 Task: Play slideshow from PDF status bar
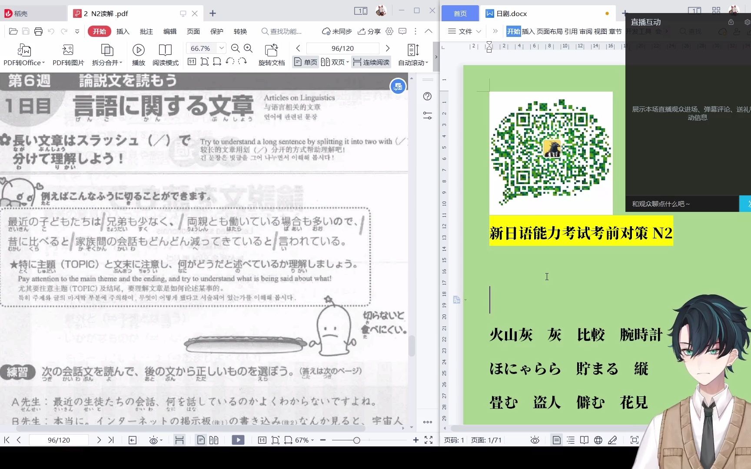pos(238,440)
